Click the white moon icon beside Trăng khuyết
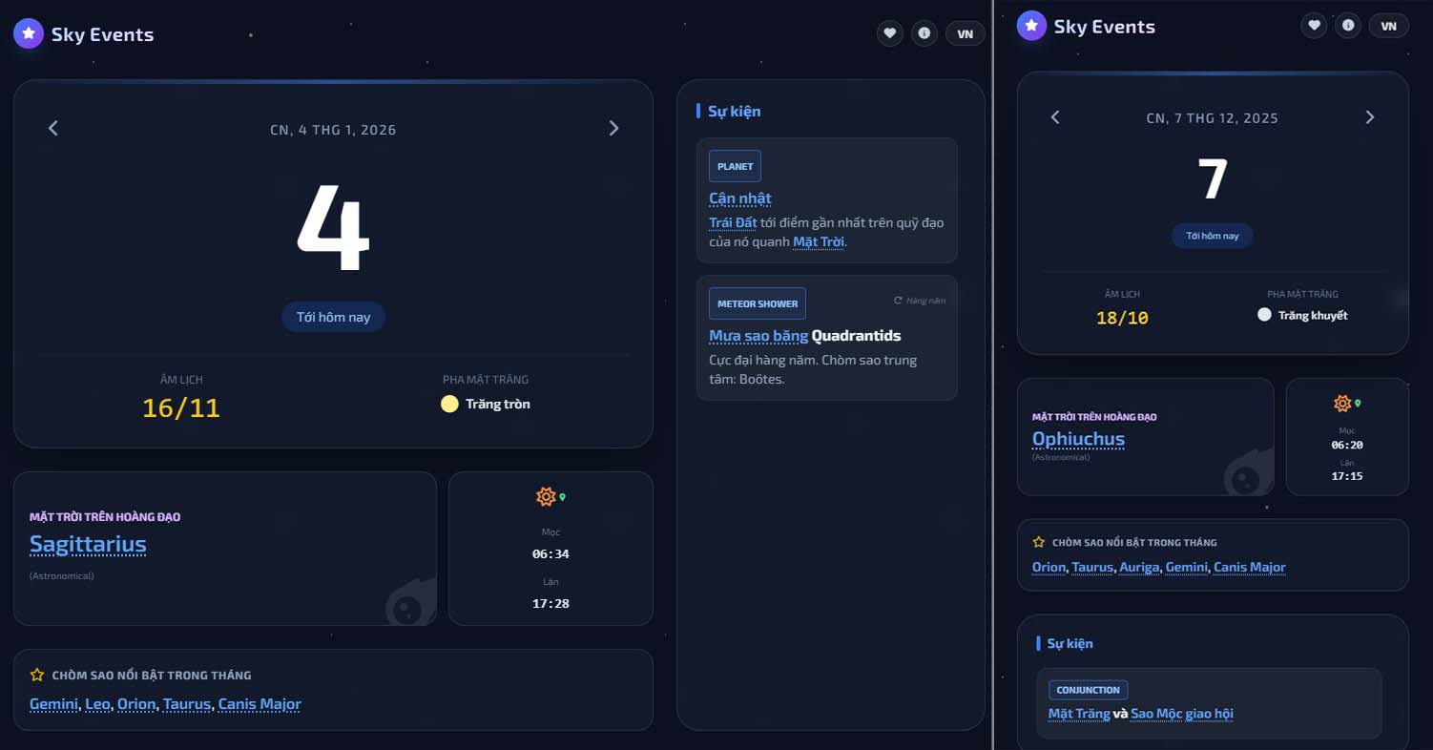Image resolution: width=1433 pixels, height=750 pixels. [1264, 315]
